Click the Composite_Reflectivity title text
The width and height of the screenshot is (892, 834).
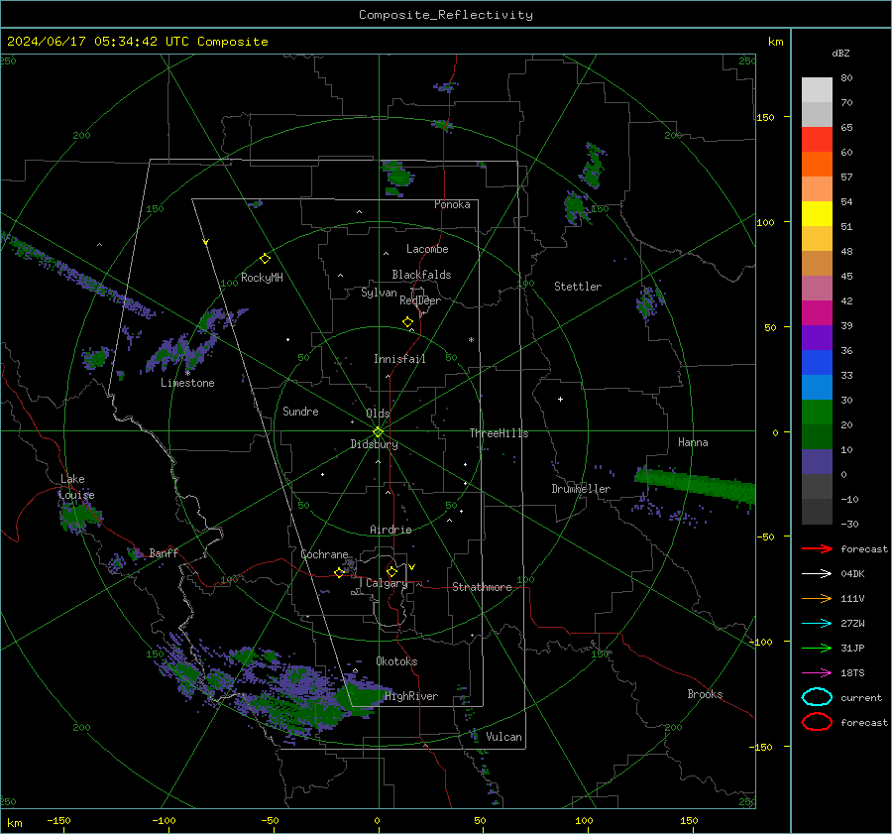tap(446, 15)
